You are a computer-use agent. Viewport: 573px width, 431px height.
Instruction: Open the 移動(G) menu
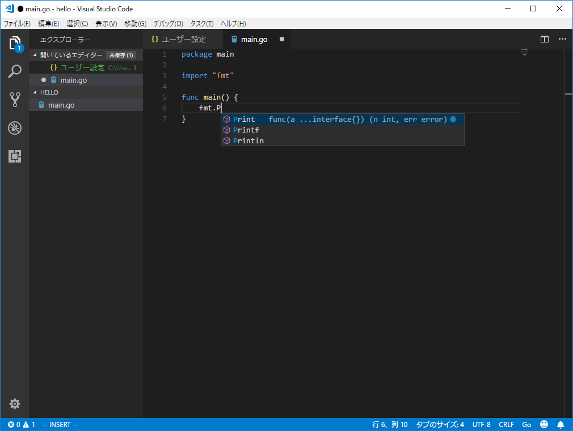(135, 24)
